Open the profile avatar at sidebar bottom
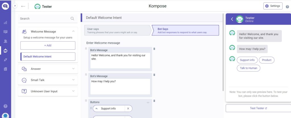The height and width of the screenshot is (118, 291). click(5, 116)
